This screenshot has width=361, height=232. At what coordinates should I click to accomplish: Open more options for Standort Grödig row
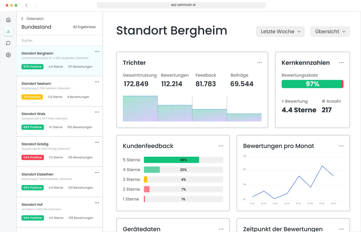click(x=97, y=142)
